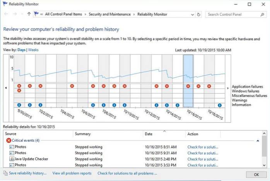Sort the list by Date column header

point(149,134)
